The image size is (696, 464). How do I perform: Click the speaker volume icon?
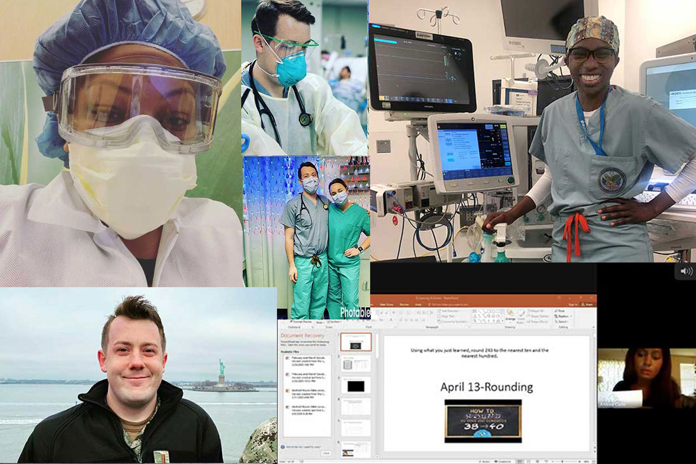[x=686, y=271]
